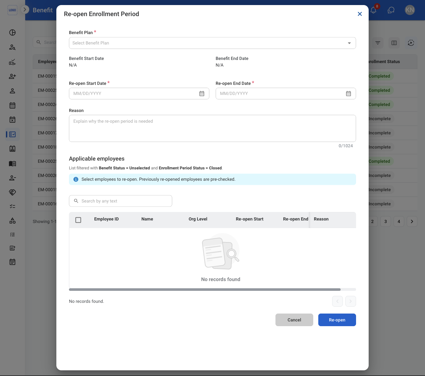Open the column view icon in background toolbar

394,43
